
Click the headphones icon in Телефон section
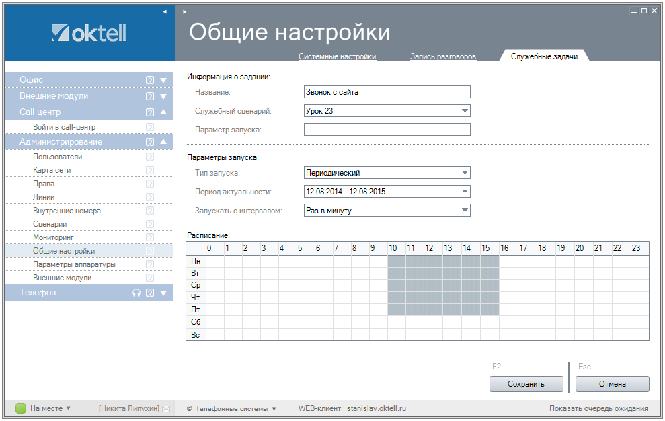[x=136, y=293]
